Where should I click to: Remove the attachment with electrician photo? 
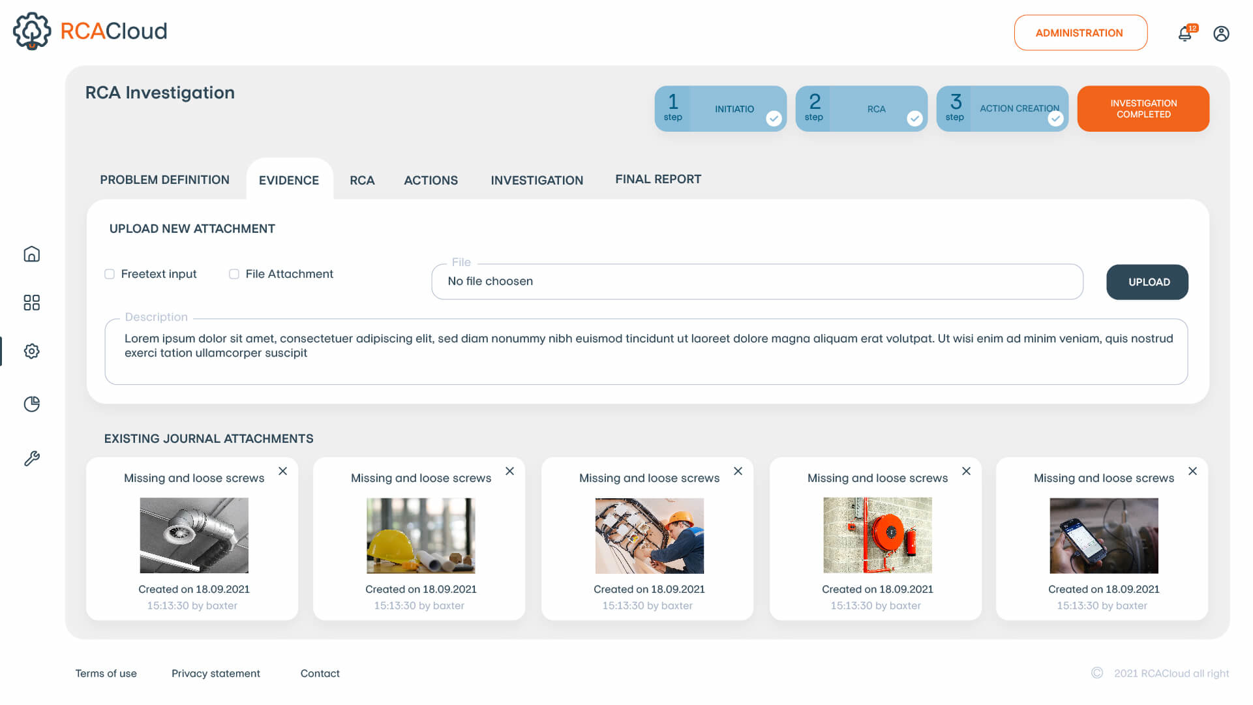738,471
